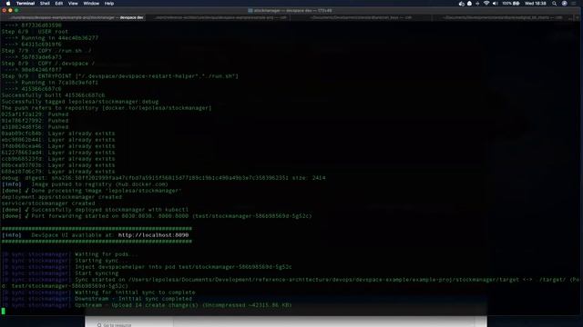The height and width of the screenshot is (327, 583).
Task: Open the Help menu
Action: [x=109, y=4]
